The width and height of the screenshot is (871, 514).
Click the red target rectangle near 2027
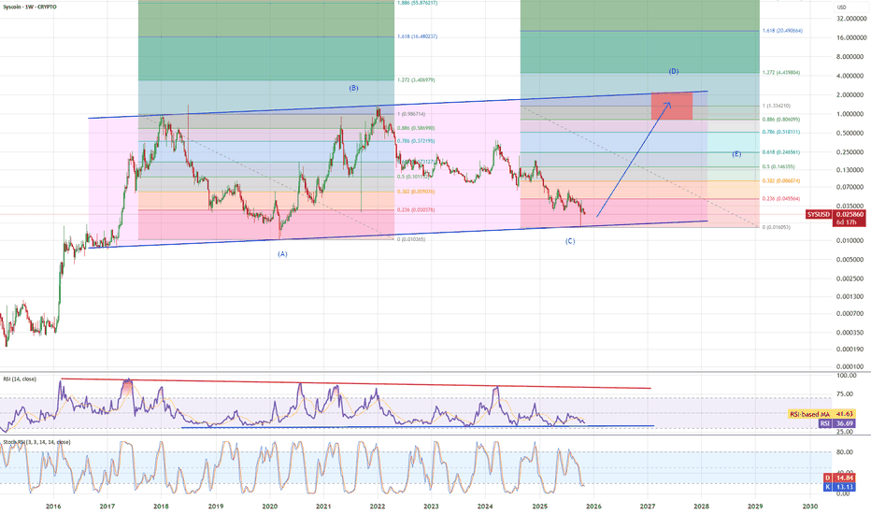click(x=672, y=107)
